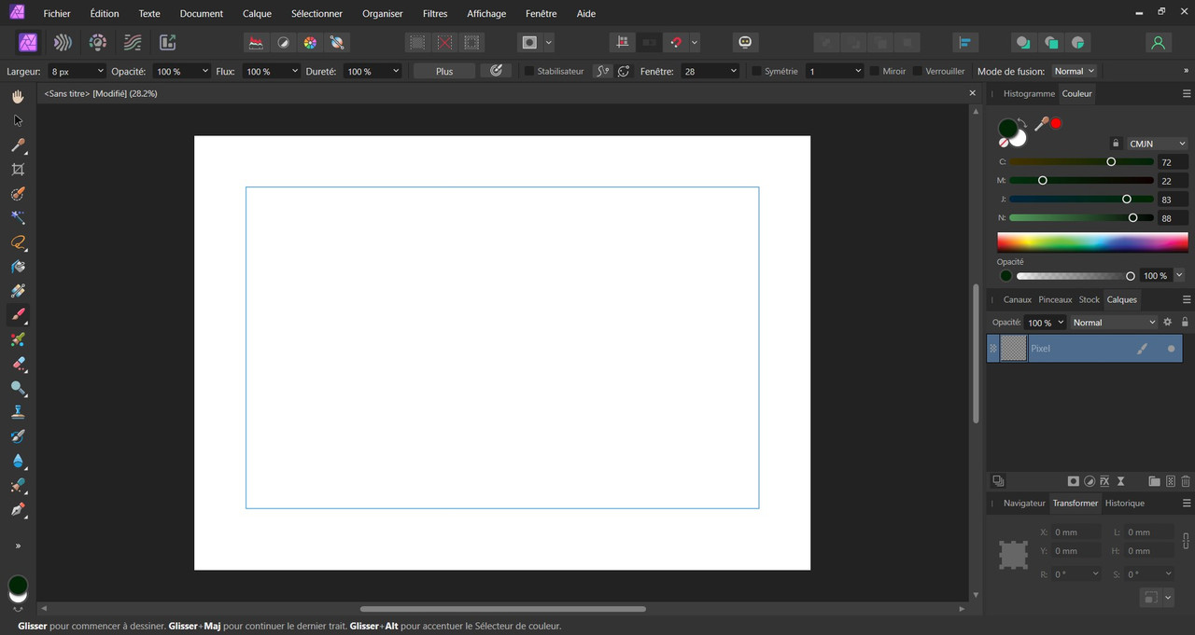
Task: Click the rainbow color spectrum bar
Action: coord(1092,242)
